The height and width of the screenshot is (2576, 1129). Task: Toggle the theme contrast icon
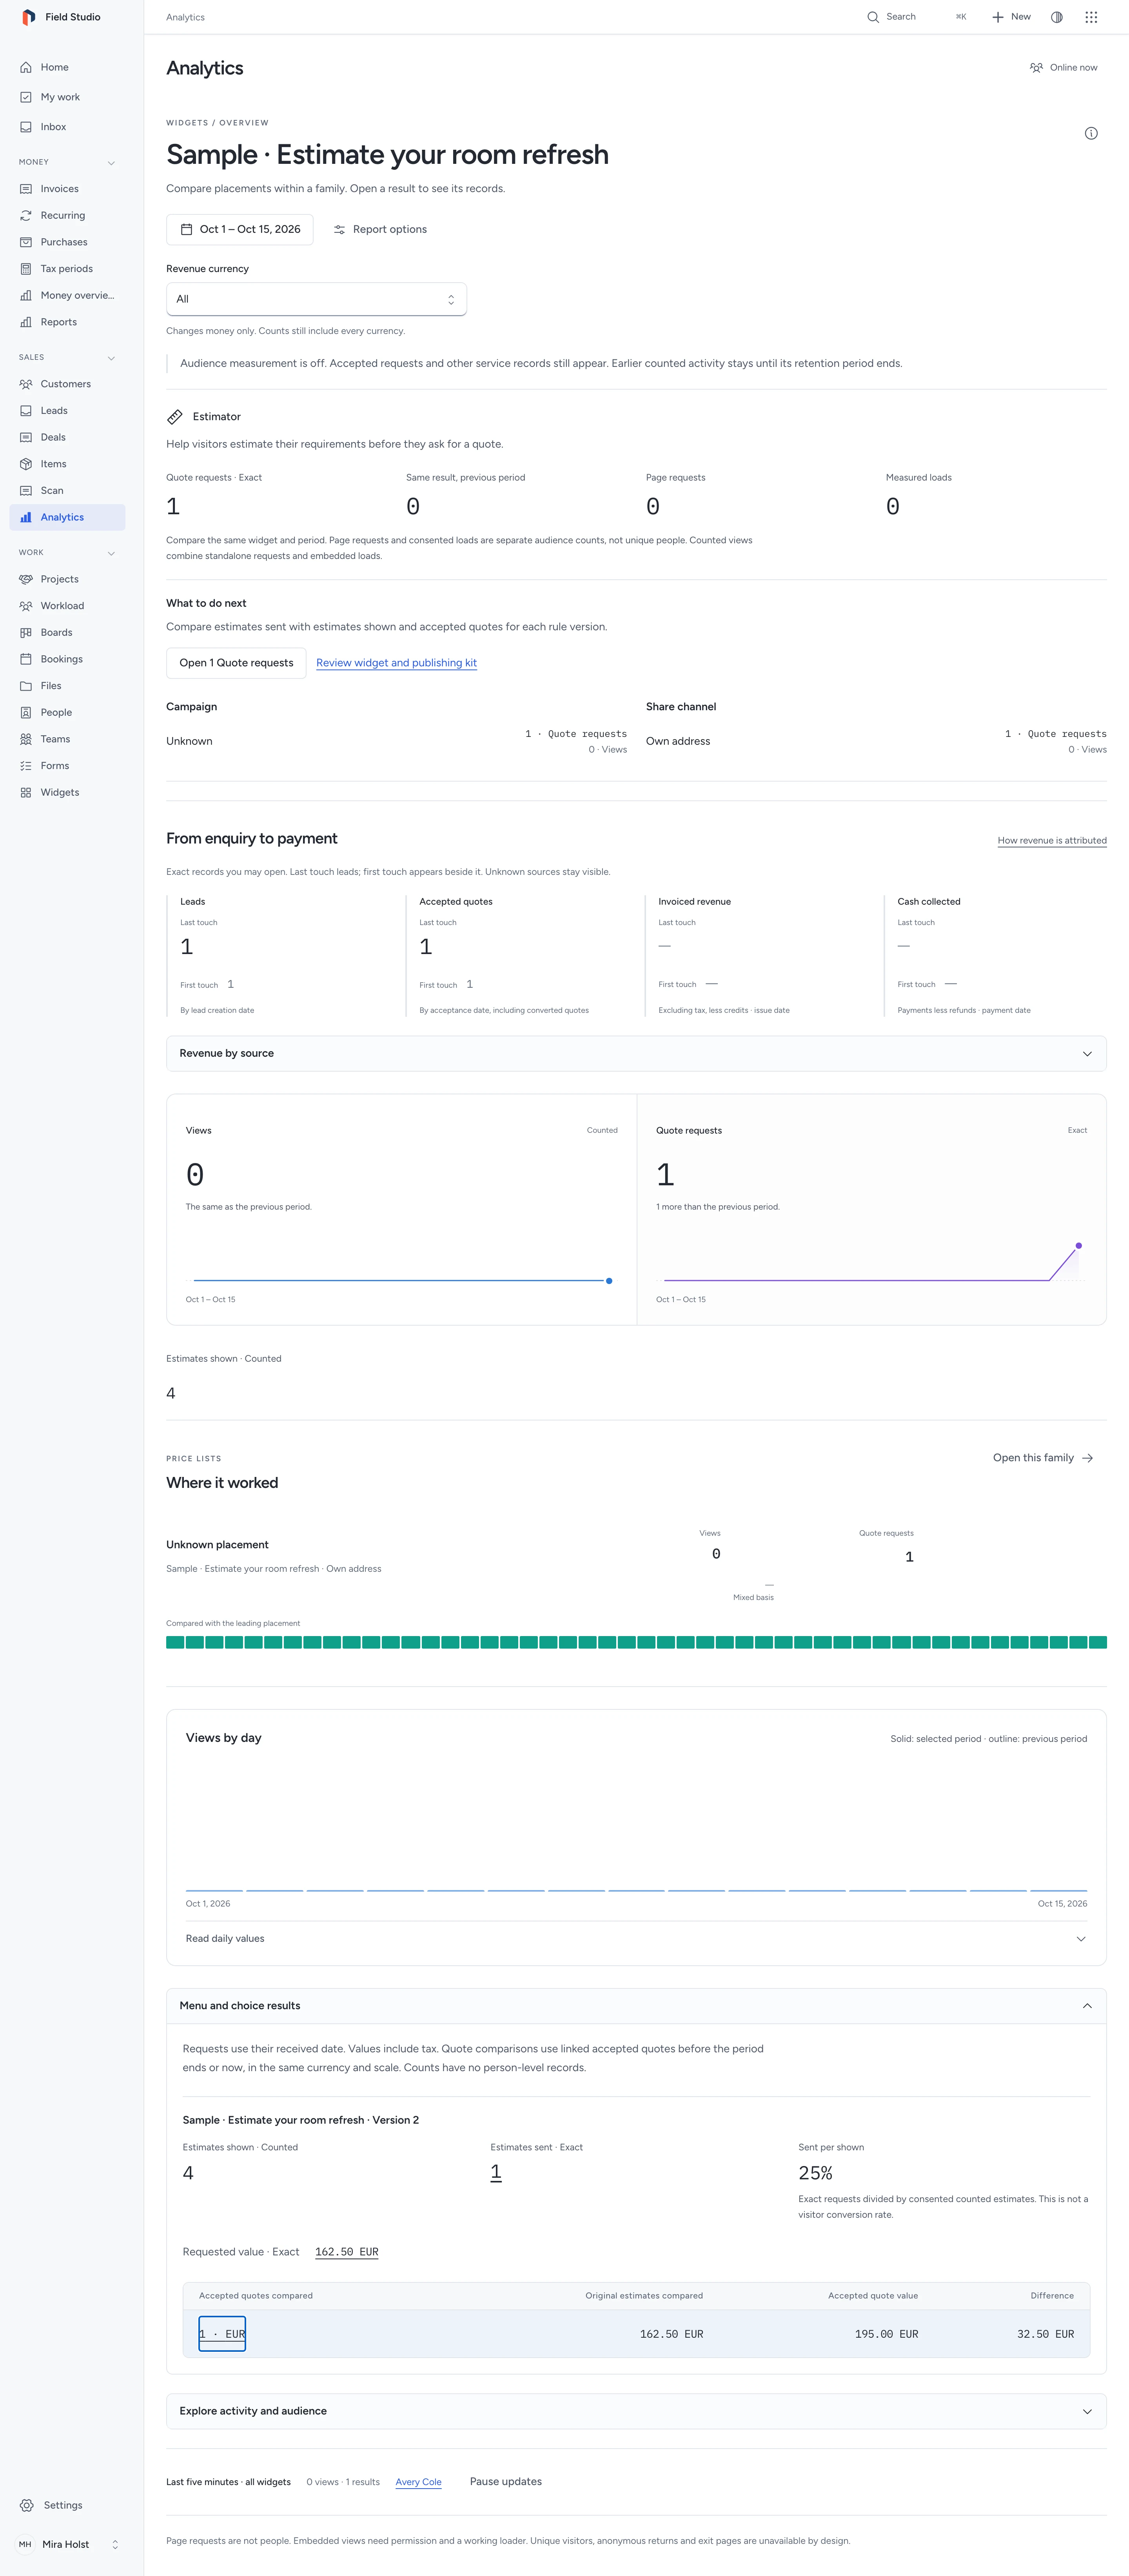point(1057,17)
